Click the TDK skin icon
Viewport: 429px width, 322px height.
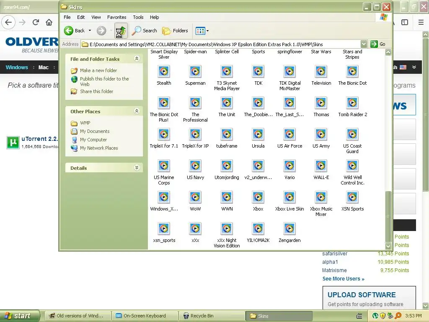click(258, 72)
